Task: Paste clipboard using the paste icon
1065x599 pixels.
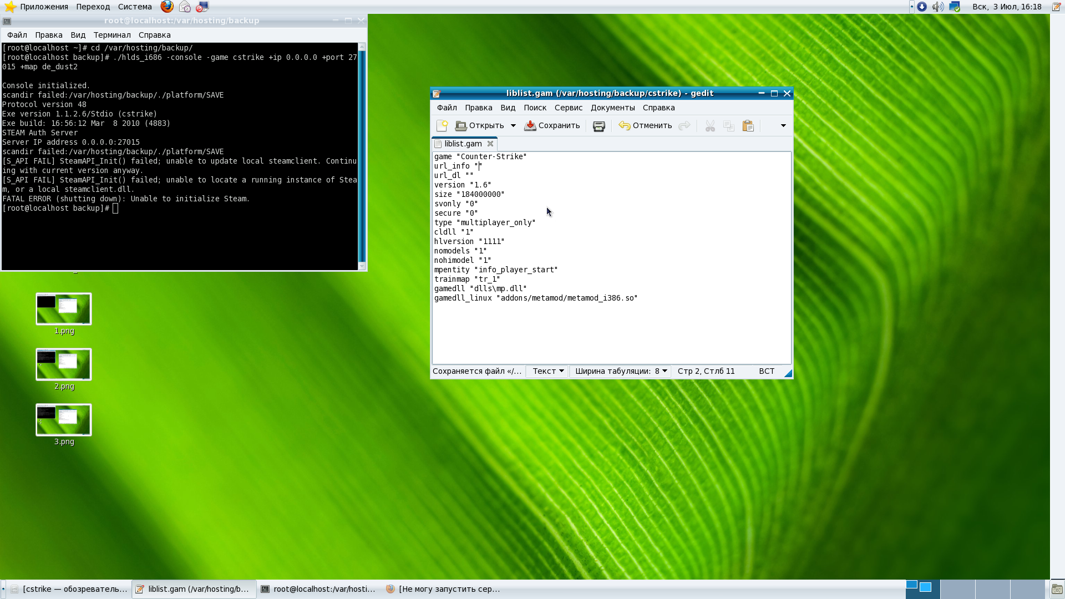Action: [x=748, y=126]
